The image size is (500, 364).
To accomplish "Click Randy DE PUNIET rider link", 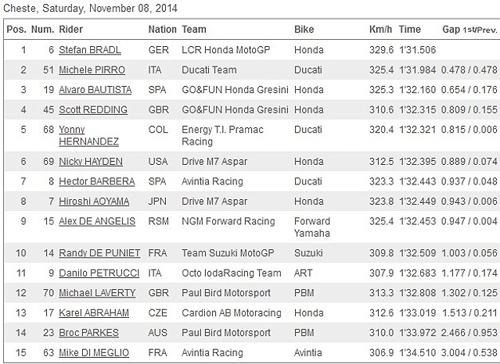I will tap(99, 253).
